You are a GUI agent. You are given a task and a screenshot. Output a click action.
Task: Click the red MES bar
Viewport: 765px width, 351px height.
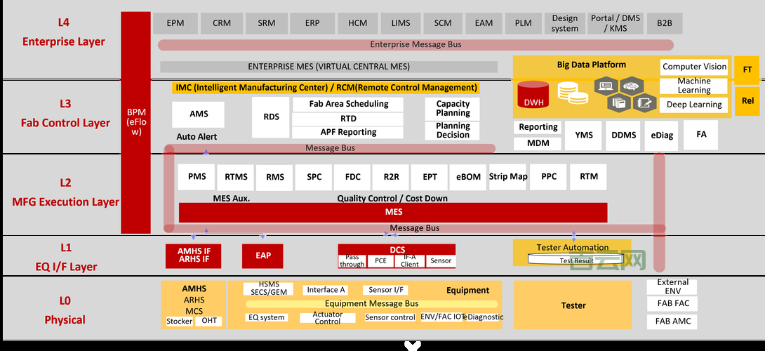[393, 212]
